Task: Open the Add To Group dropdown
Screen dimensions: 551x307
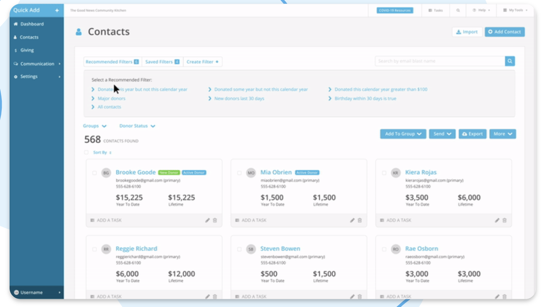Action: click(403, 134)
